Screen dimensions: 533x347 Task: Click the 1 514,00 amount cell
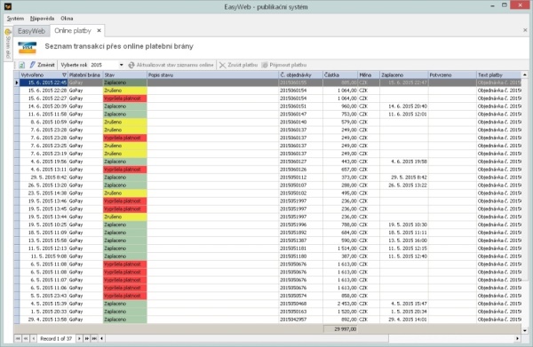[340, 248]
